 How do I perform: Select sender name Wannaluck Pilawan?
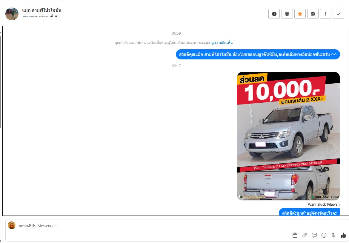(x=324, y=204)
